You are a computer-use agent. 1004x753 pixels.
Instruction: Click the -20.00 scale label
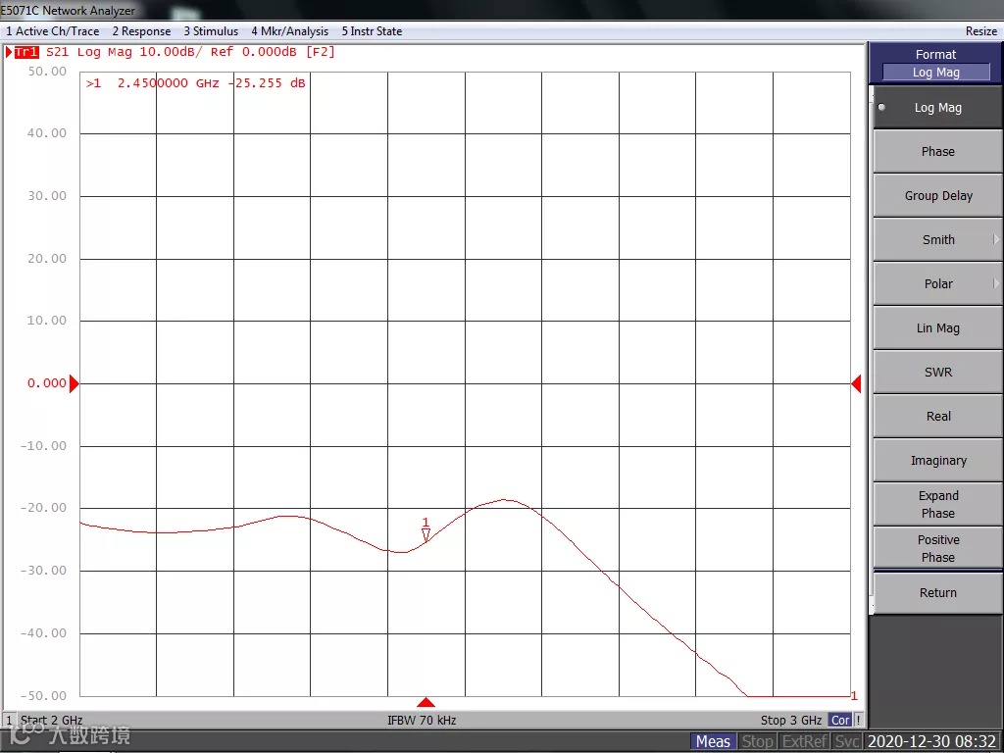pos(43,508)
